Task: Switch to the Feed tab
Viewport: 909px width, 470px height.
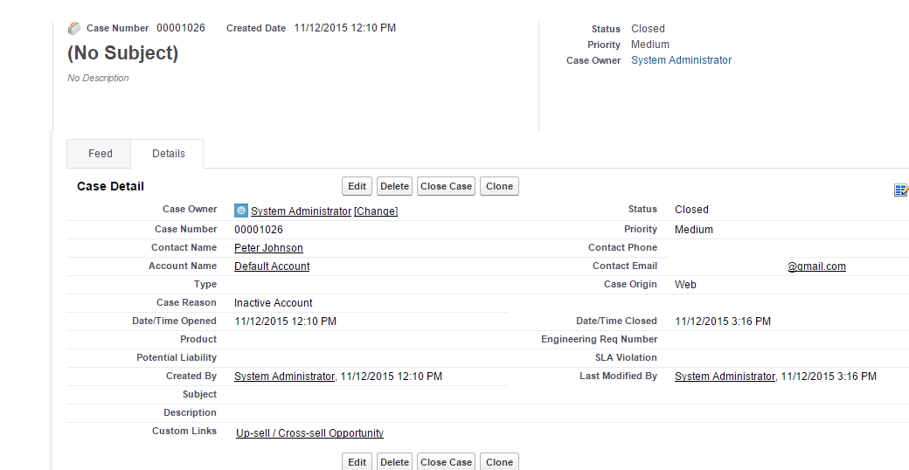Action: [x=101, y=154]
